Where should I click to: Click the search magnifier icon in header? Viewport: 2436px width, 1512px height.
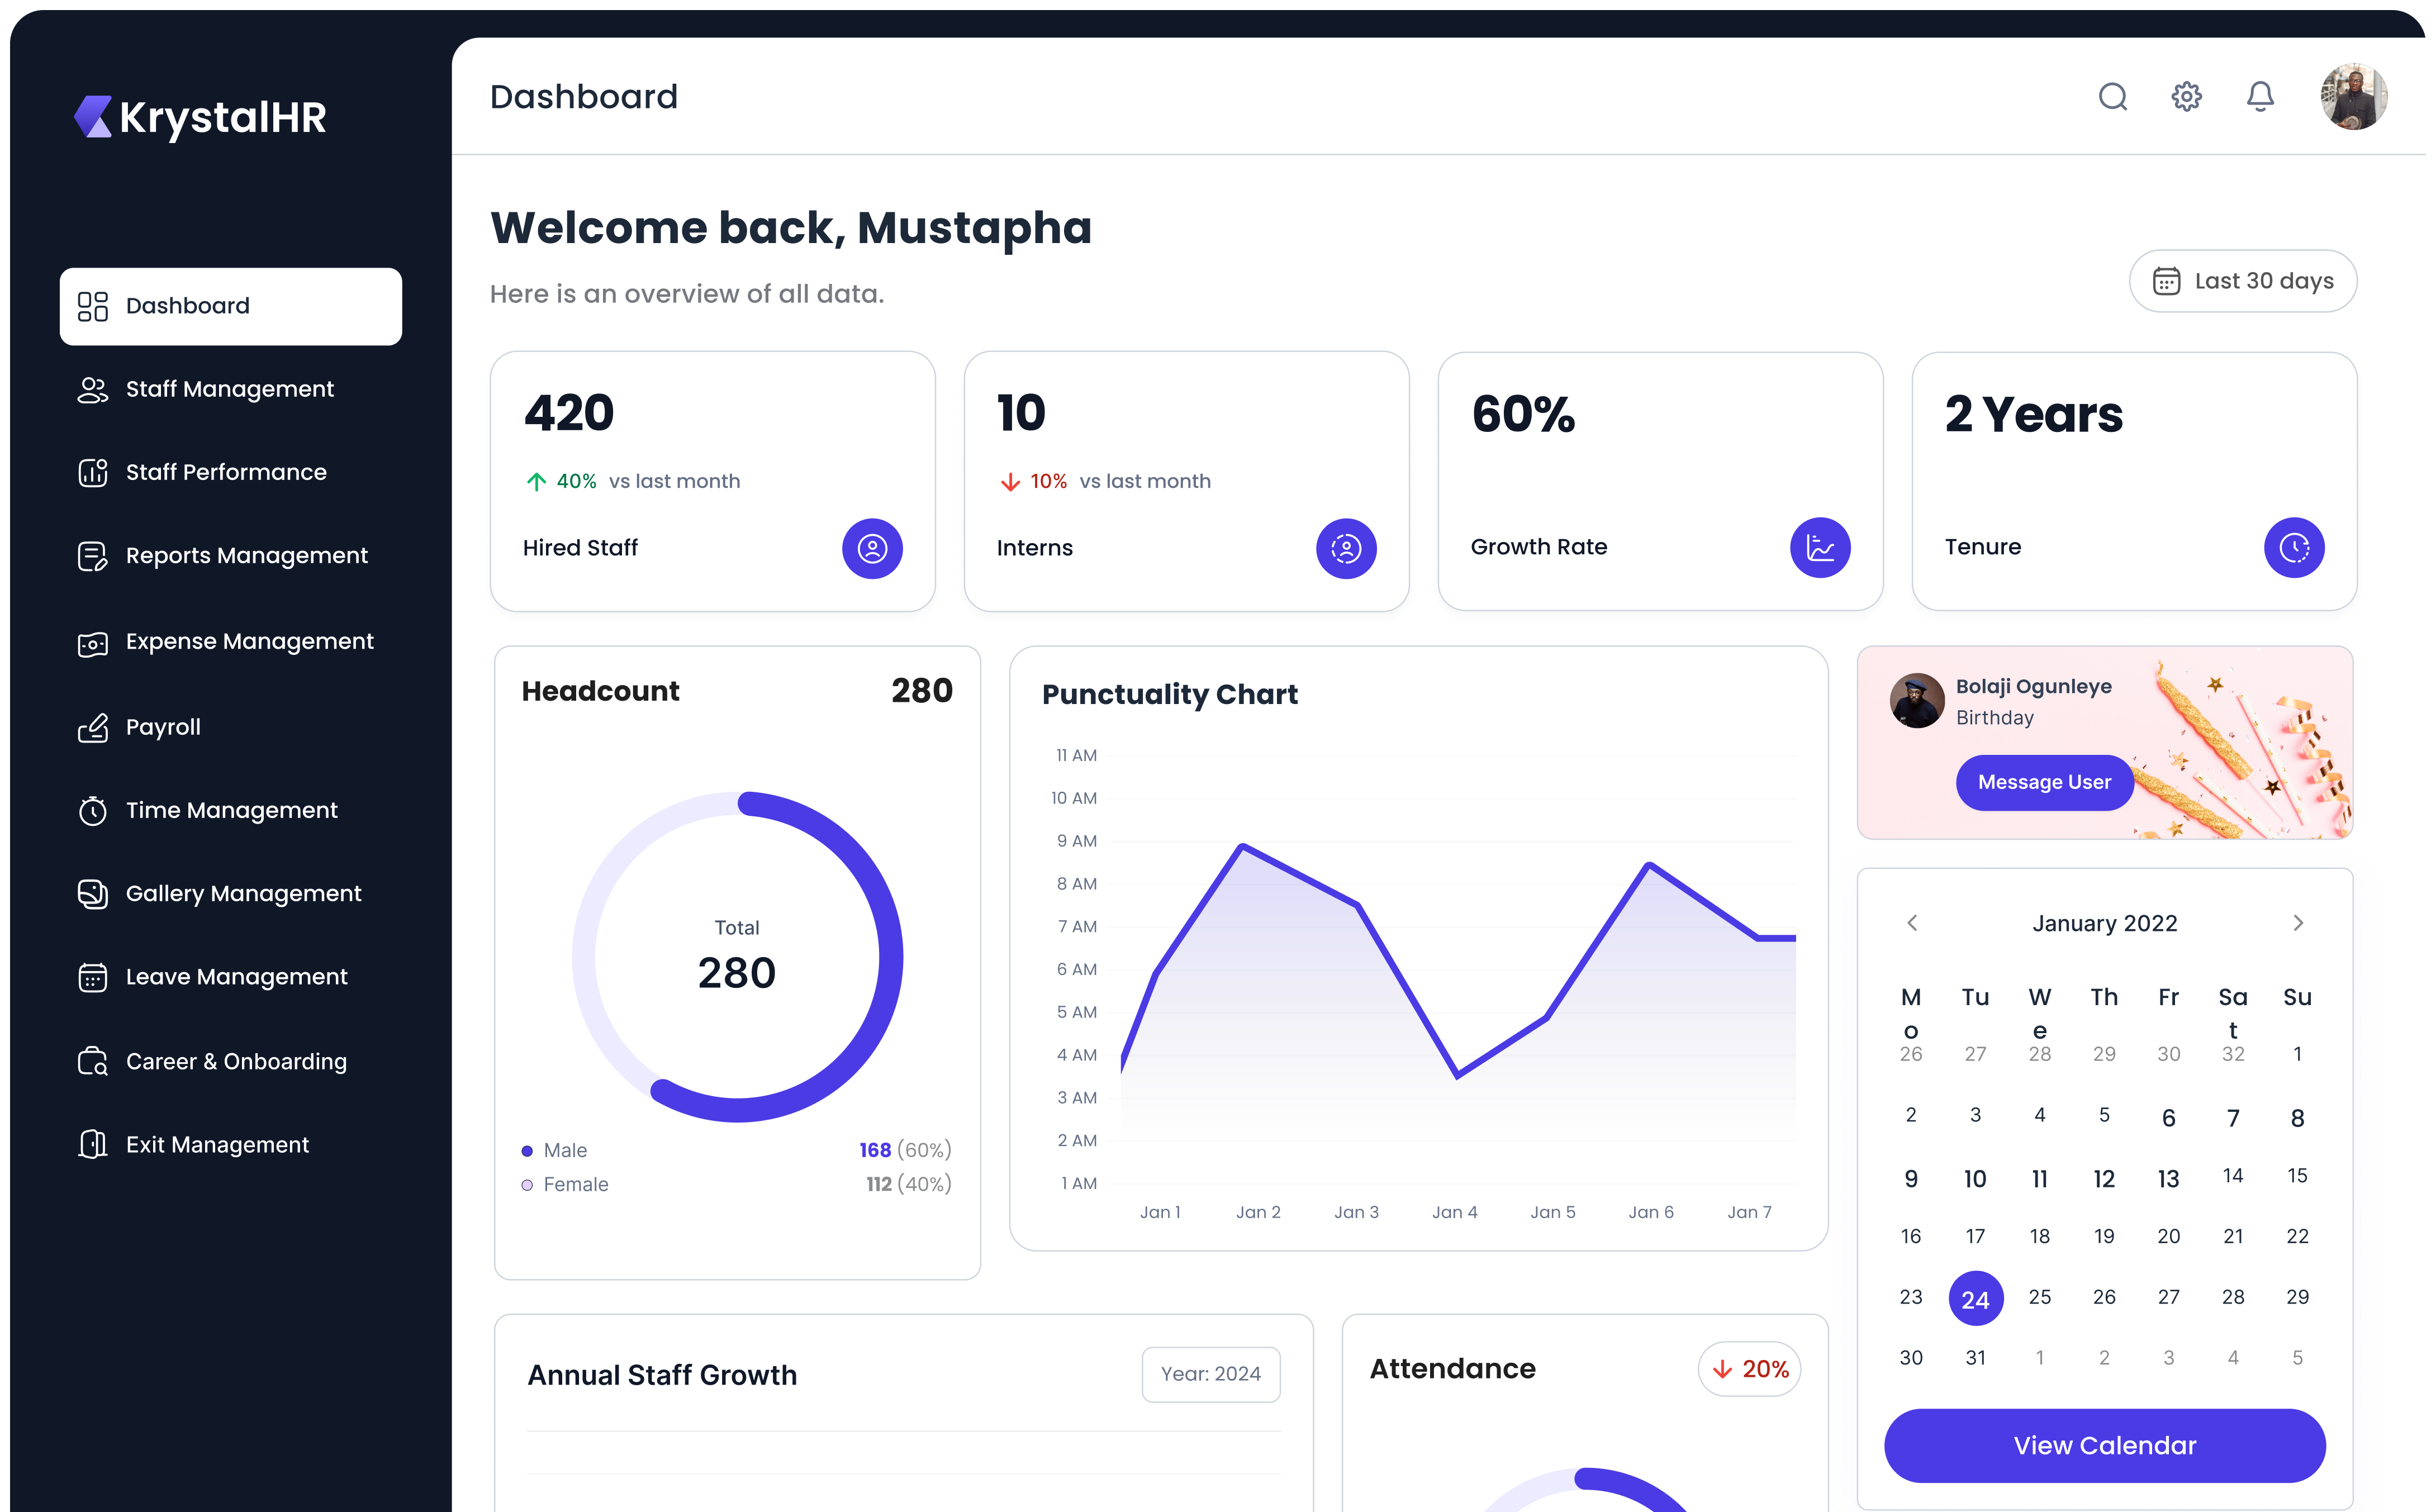pos(2112,97)
